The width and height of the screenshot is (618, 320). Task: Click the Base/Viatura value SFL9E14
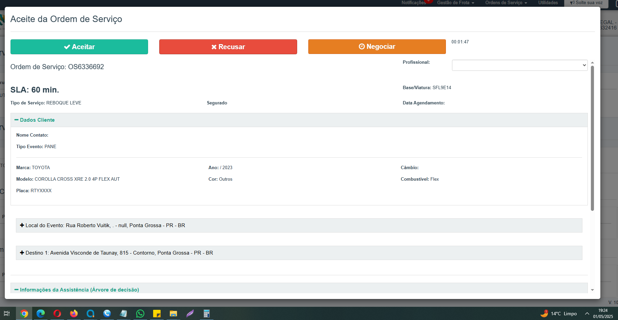(442, 88)
